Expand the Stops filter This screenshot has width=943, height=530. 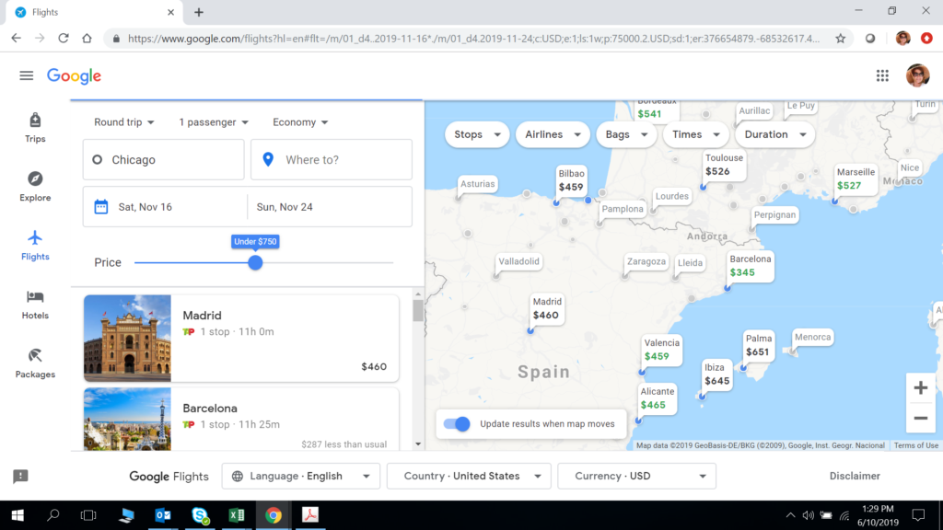pos(477,134)
